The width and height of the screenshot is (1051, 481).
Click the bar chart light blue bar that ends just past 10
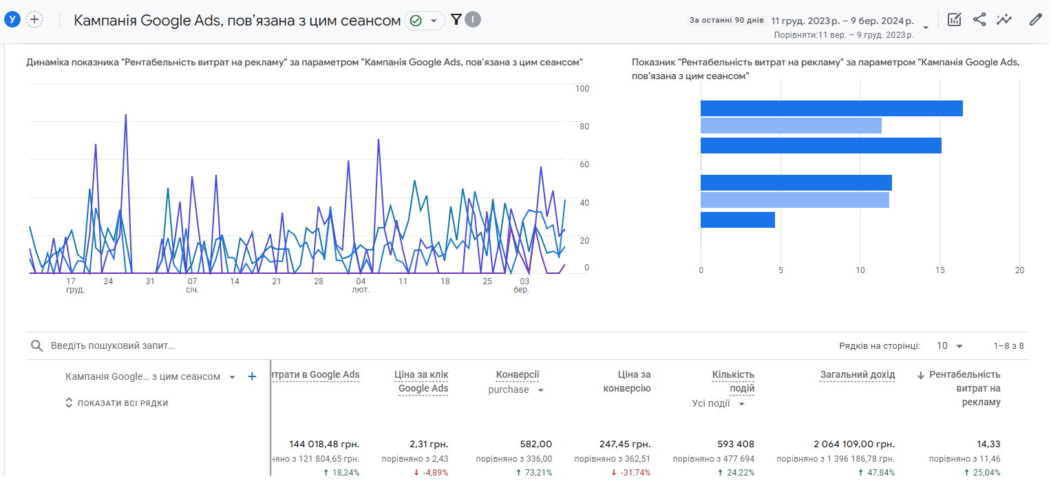point(791,126)
